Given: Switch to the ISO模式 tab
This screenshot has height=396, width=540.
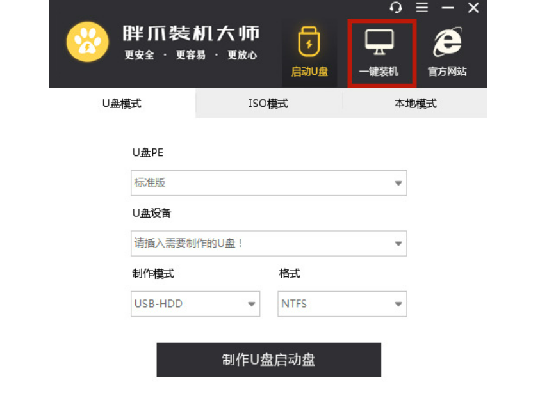Looking at the screenshot, I should (x=268, y=103).
